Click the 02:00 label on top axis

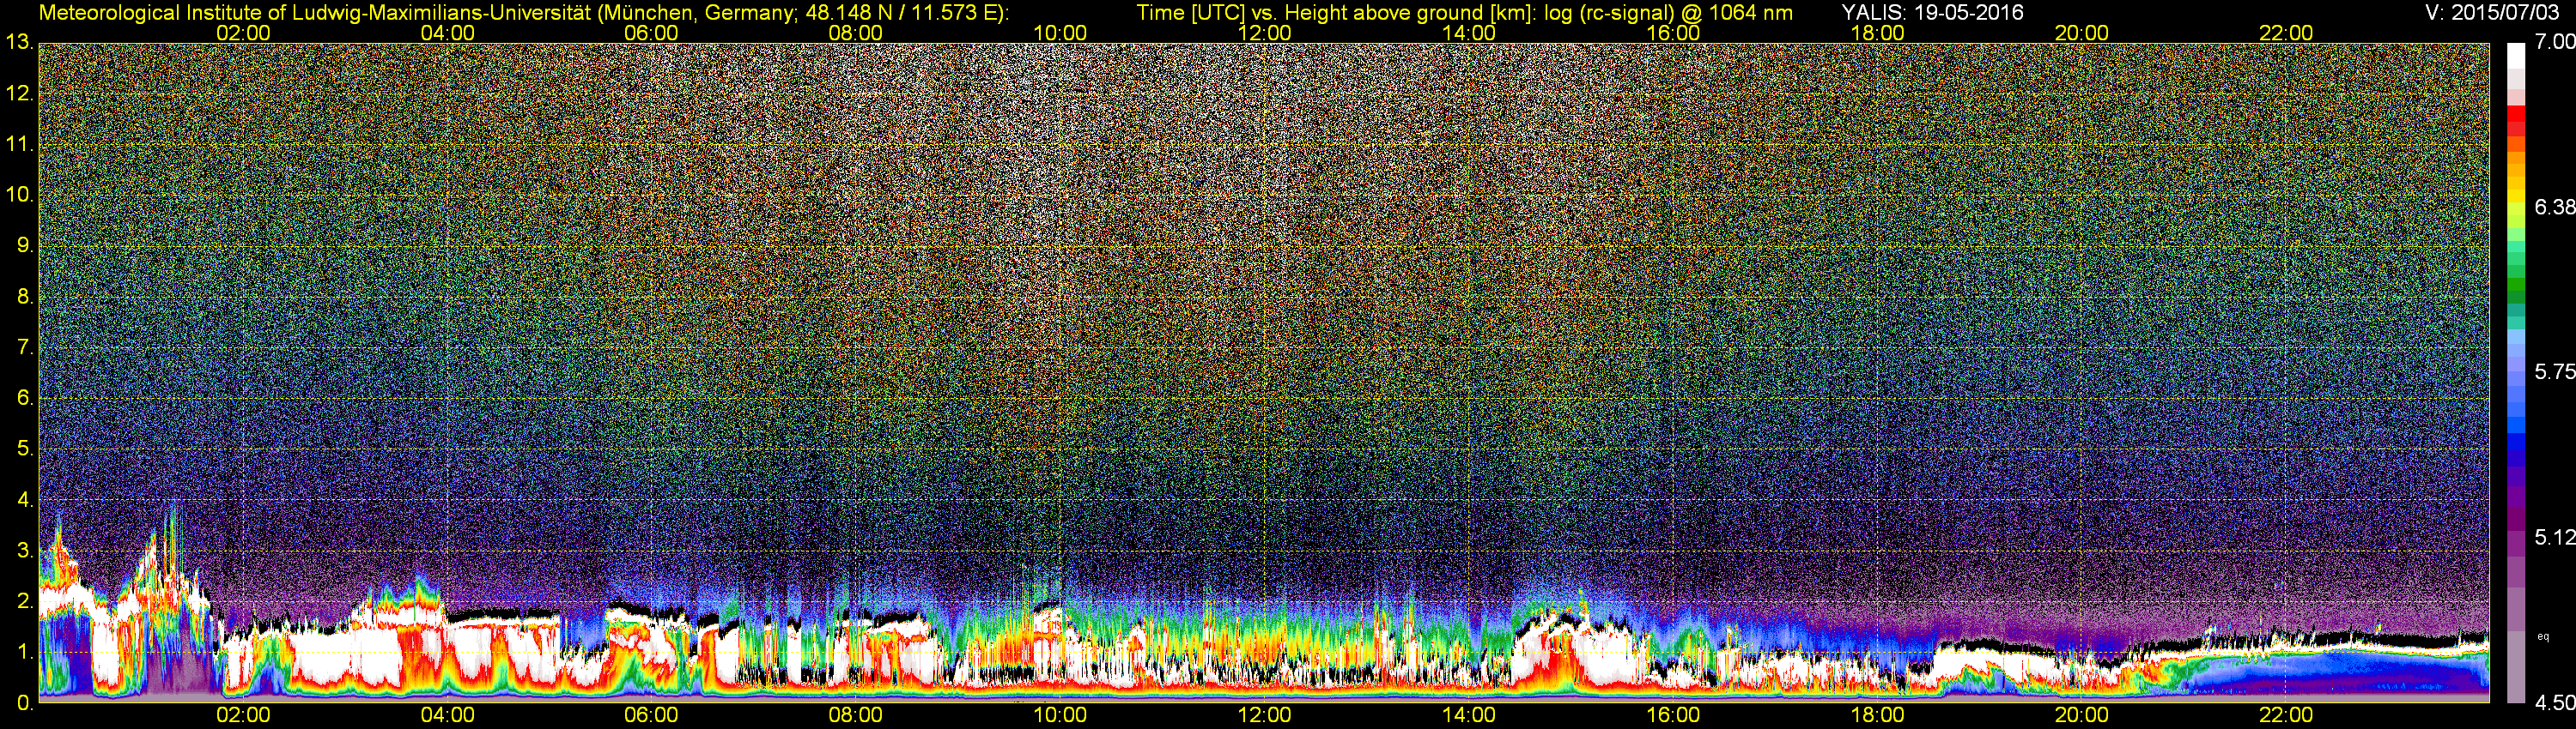pyautogui.click(x=243, y=33)
